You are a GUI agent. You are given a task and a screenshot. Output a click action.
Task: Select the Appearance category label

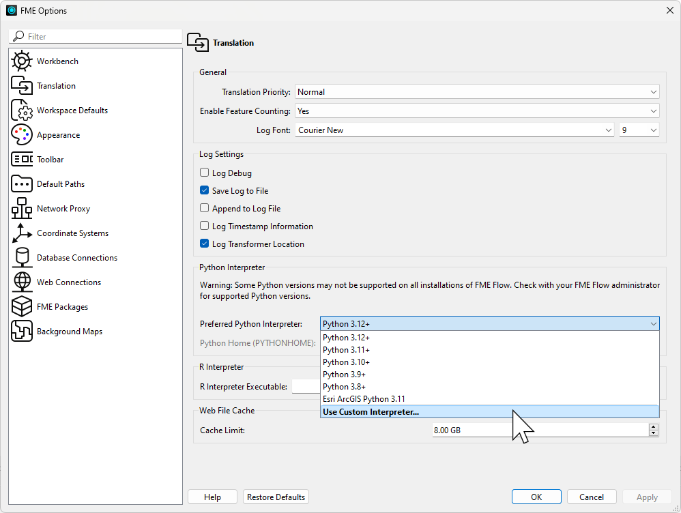[x=59, y=135]
